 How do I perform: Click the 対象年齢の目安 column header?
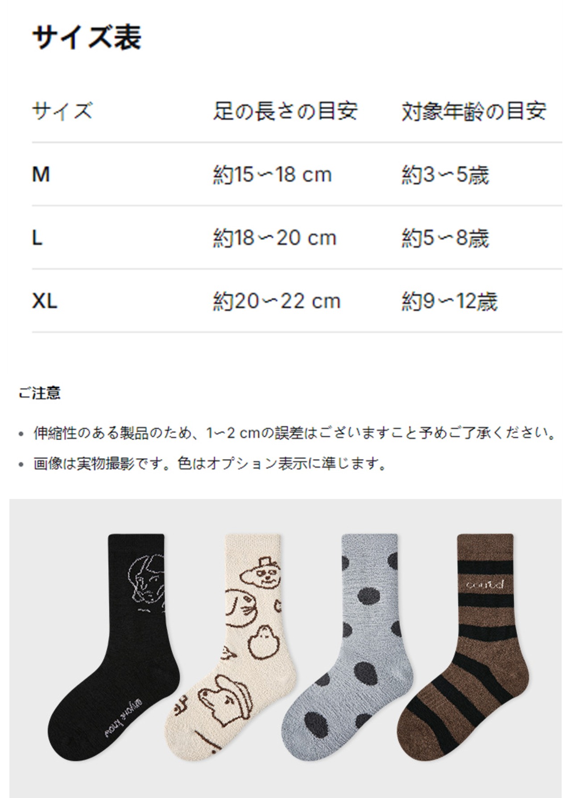pyautogui.click(x=474, y=111)
